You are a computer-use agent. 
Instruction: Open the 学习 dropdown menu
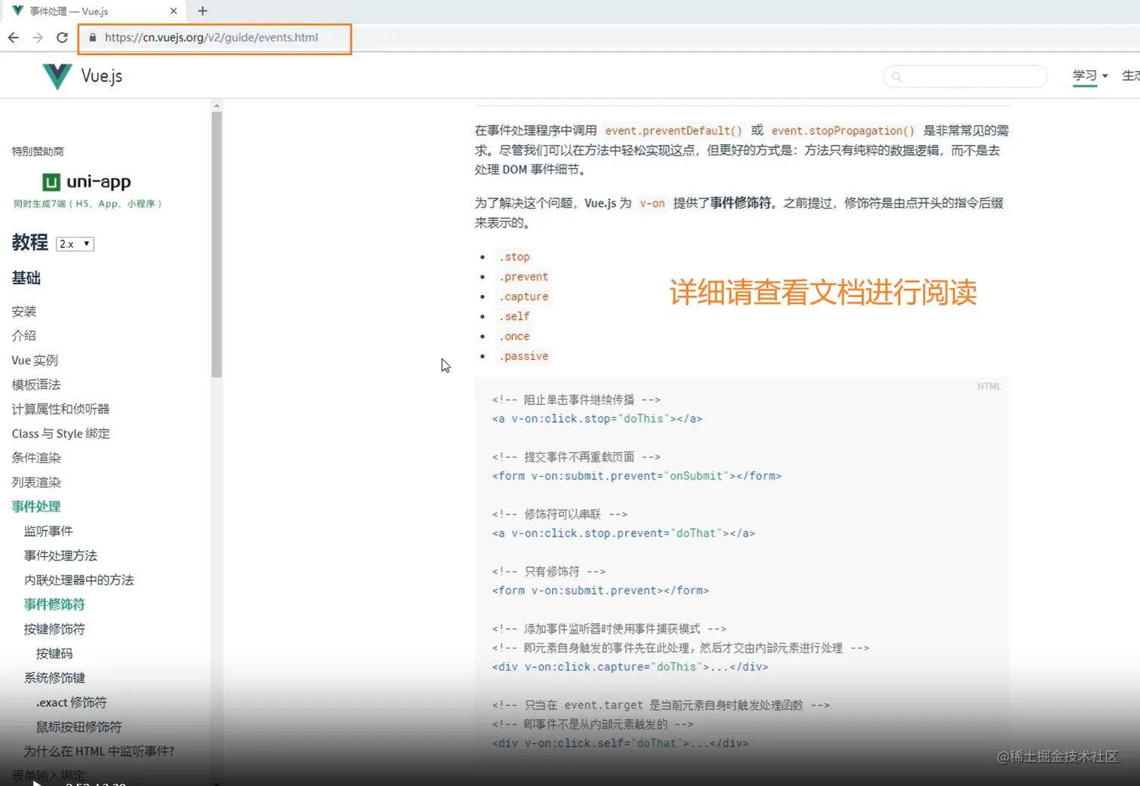[1090, 75]
